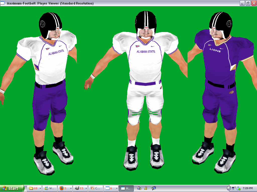The height and width of the screenshot is (192, 257).
Task: Close the Player Viewer window
Action: (x=254, y=3)
